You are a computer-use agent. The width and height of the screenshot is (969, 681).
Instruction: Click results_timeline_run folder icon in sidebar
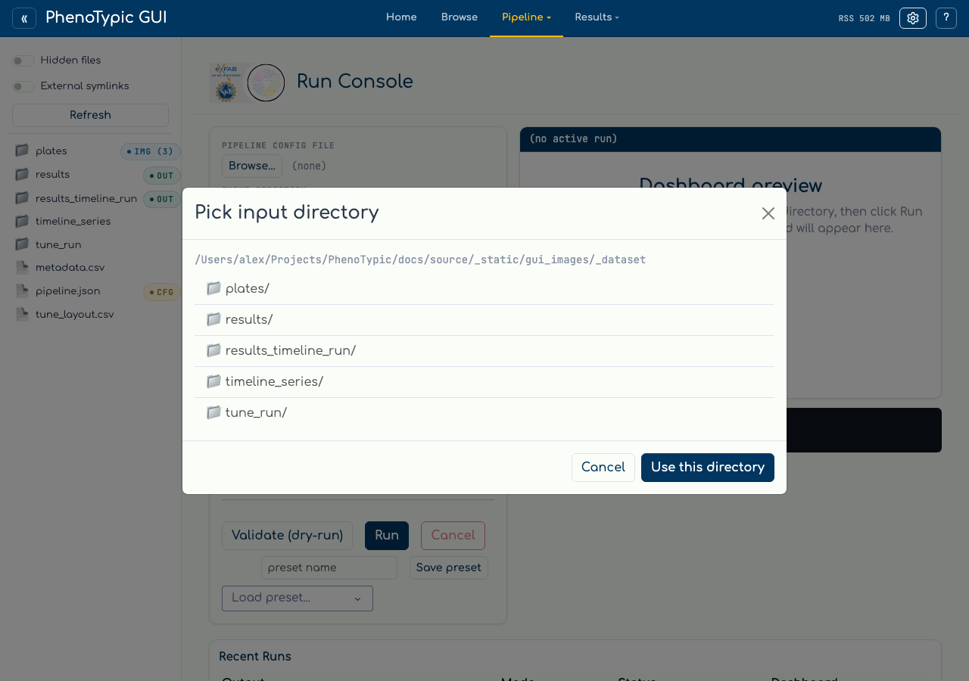(x=22, y=197)
